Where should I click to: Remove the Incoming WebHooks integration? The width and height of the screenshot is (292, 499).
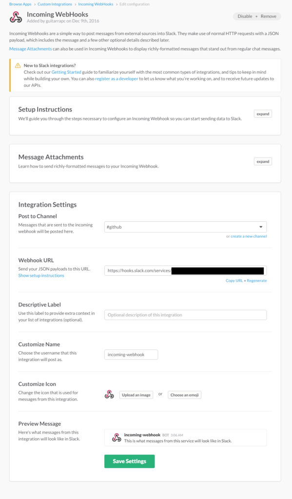point(269,16)
